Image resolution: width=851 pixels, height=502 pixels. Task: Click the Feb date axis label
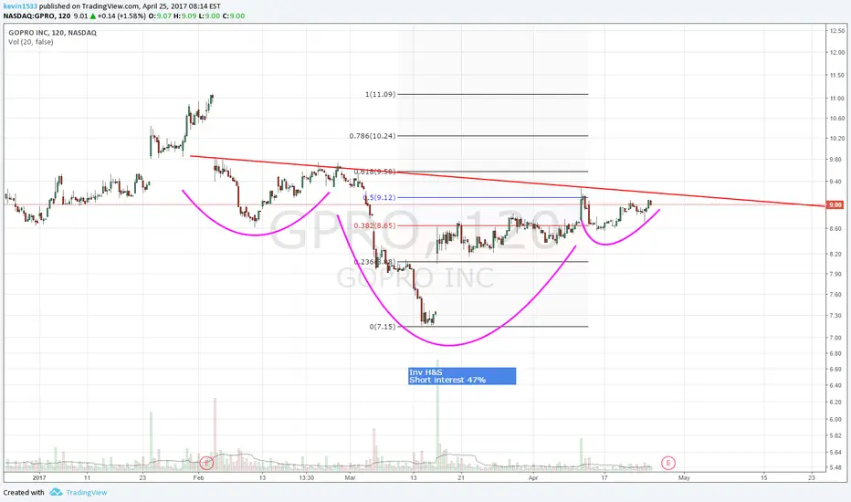[x=199, y=478]
